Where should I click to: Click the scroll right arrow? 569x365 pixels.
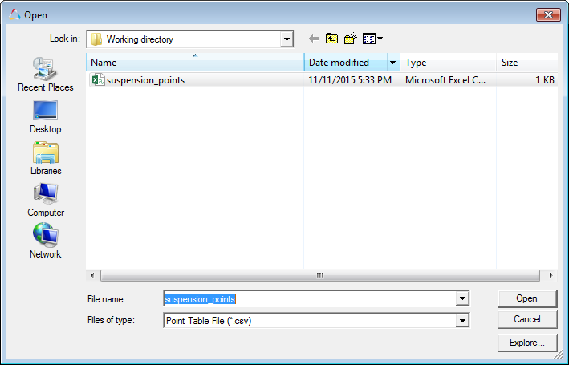click(x=551, y=275)
